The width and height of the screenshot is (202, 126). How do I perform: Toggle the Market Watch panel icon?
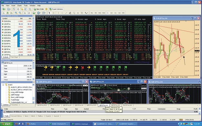(14, 9)
